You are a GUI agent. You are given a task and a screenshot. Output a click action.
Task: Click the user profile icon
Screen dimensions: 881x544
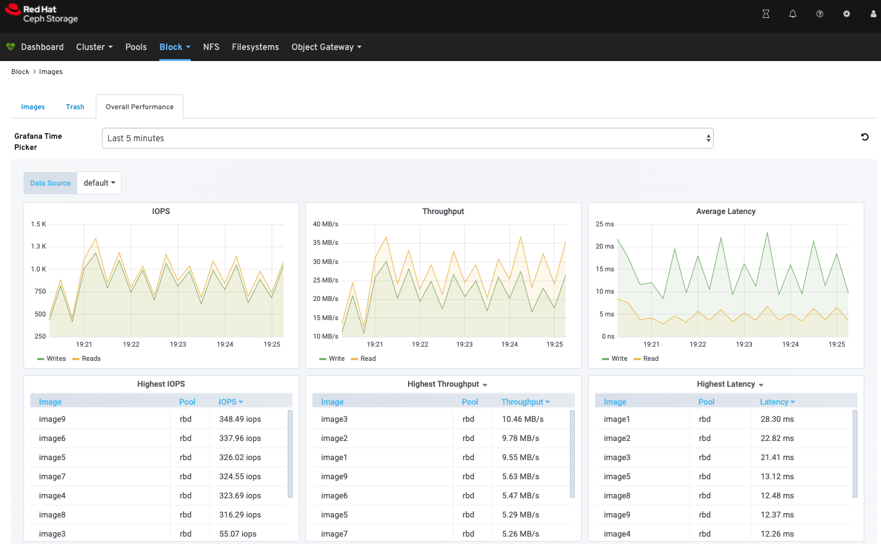[873, 14]
